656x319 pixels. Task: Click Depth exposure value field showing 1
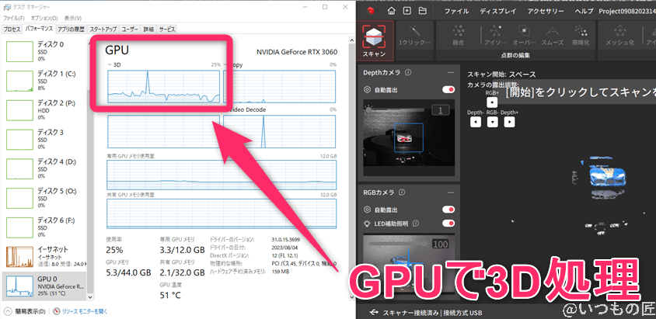pos(440,110)
